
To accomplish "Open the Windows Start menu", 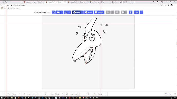I will pyautogui.click(x=2, y=98).
